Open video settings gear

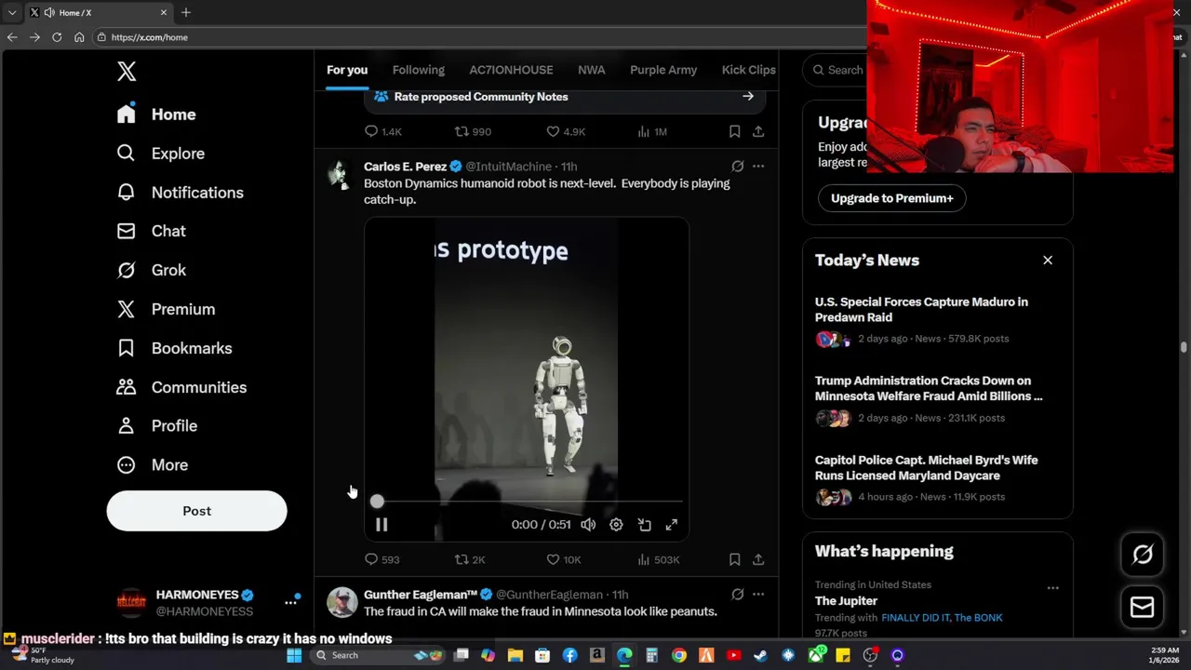coord(616,525)
